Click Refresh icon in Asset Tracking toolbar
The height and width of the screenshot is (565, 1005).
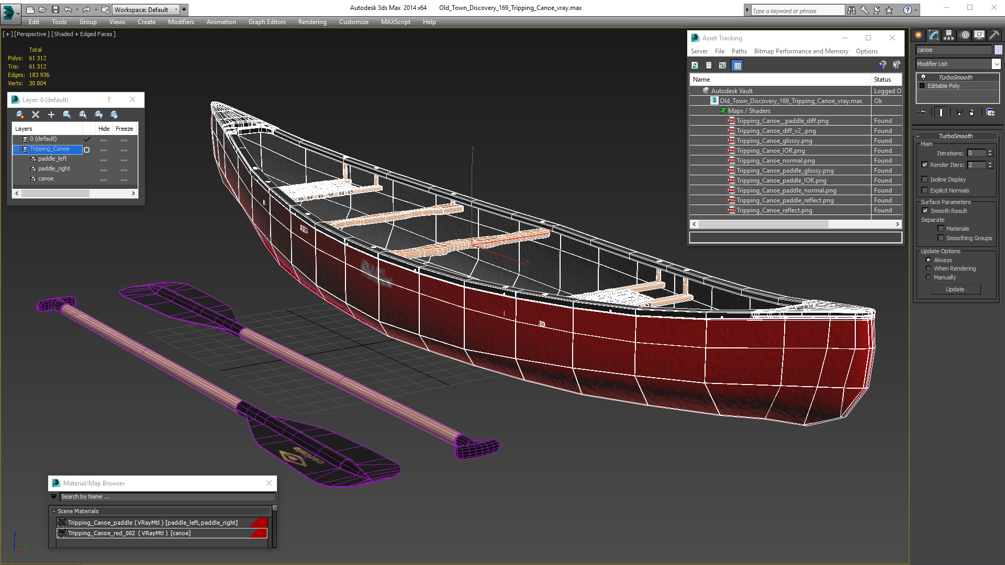point(695,65)
